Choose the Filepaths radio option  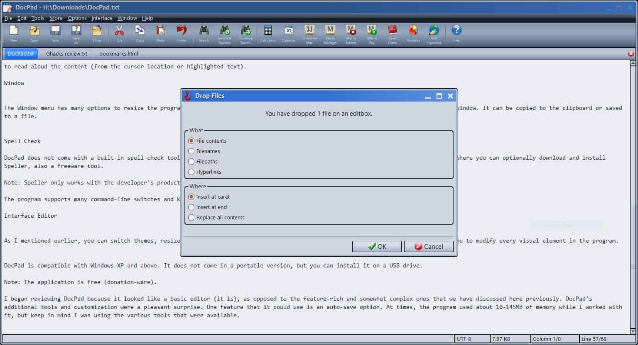click(x=203, y=161)
